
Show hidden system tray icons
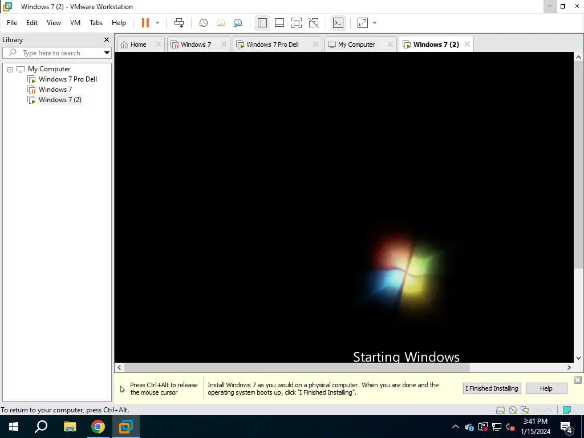(456, 427)
